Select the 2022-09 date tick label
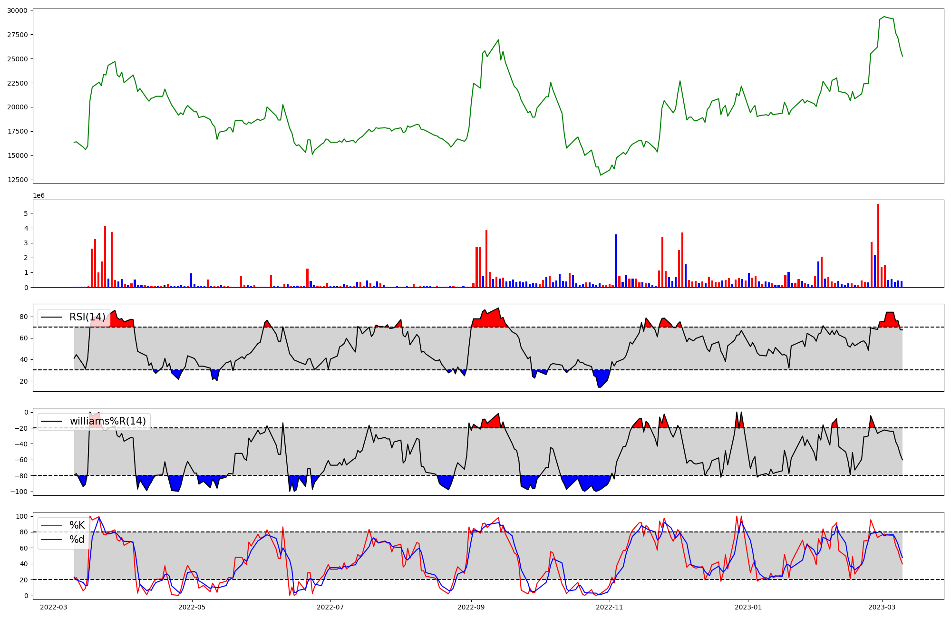 (471, 607)
